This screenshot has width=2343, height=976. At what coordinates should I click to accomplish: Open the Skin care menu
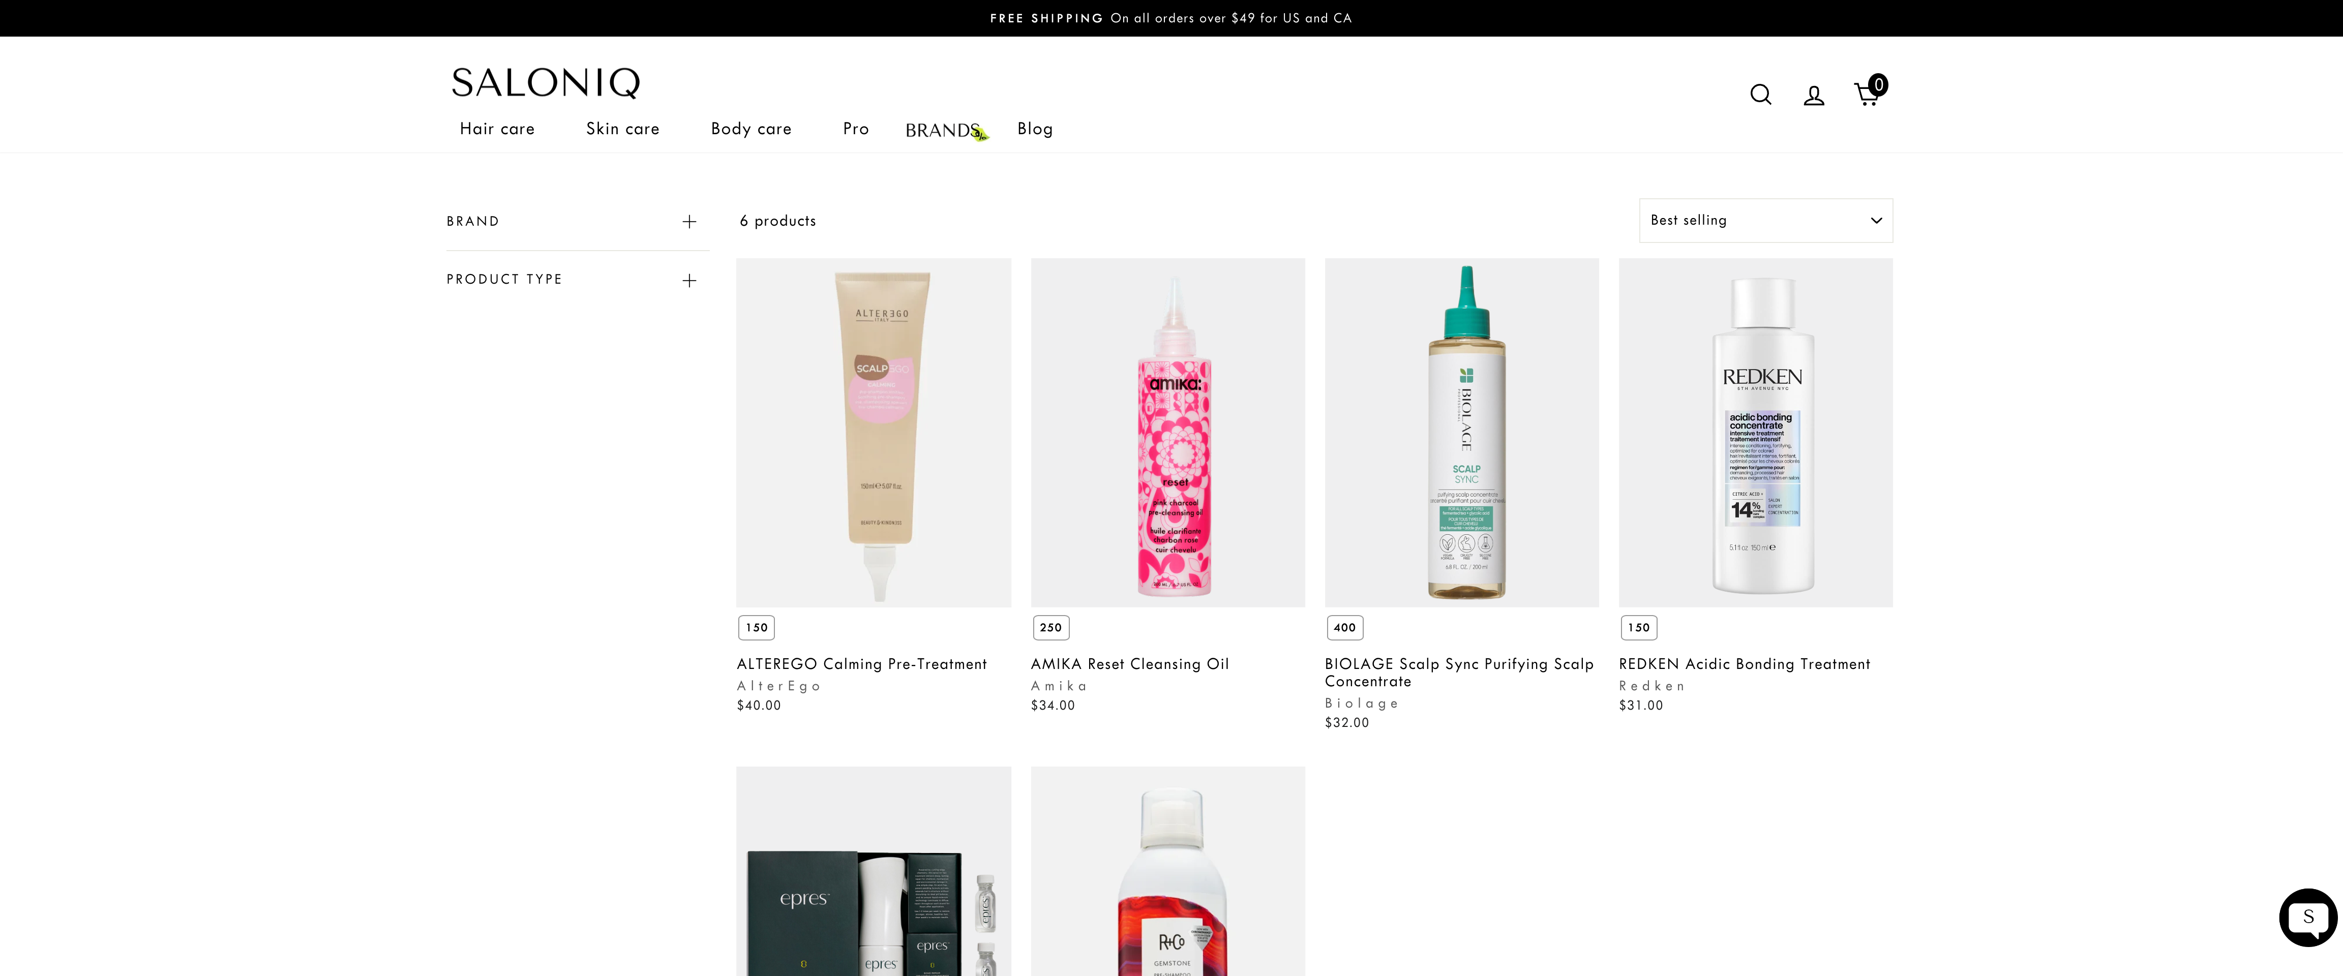(x=623, y=129)
